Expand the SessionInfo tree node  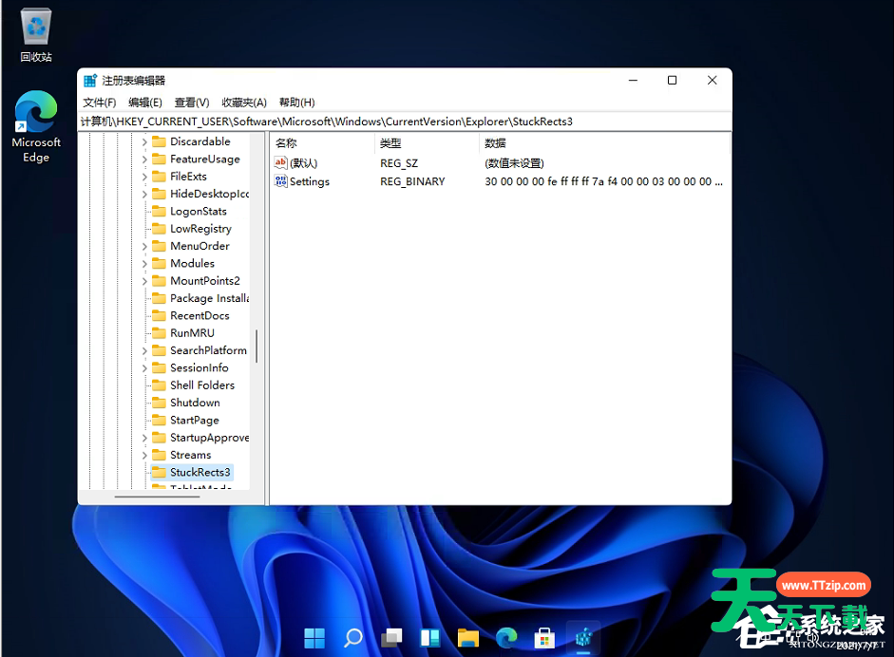(145, 367)
